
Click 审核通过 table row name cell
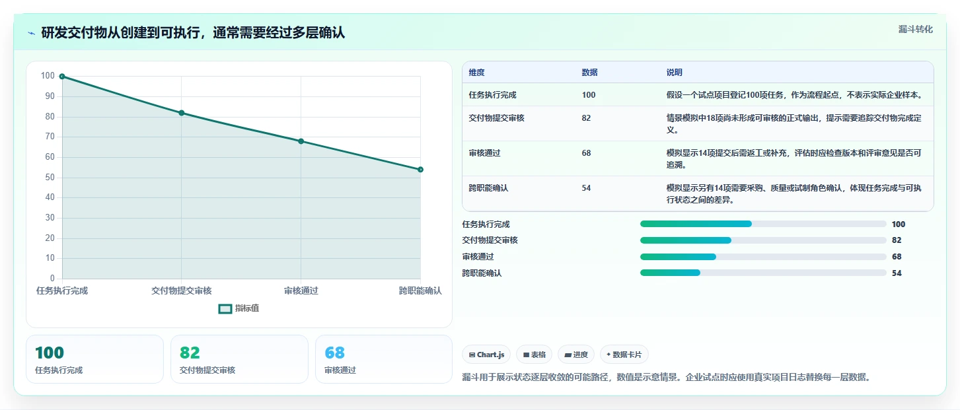(x=484, y=153)
